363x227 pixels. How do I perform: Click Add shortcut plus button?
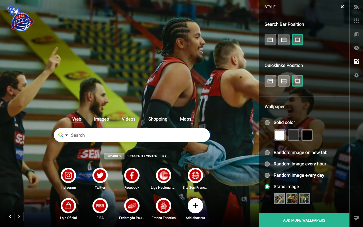point(195,206)
